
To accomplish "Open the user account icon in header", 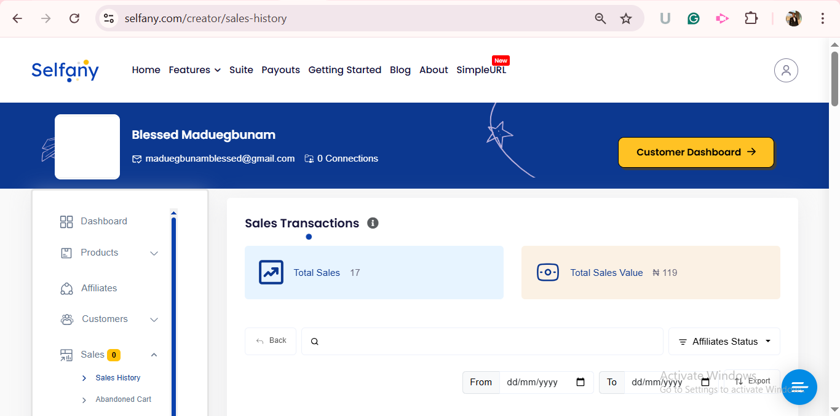I will 786,70.
